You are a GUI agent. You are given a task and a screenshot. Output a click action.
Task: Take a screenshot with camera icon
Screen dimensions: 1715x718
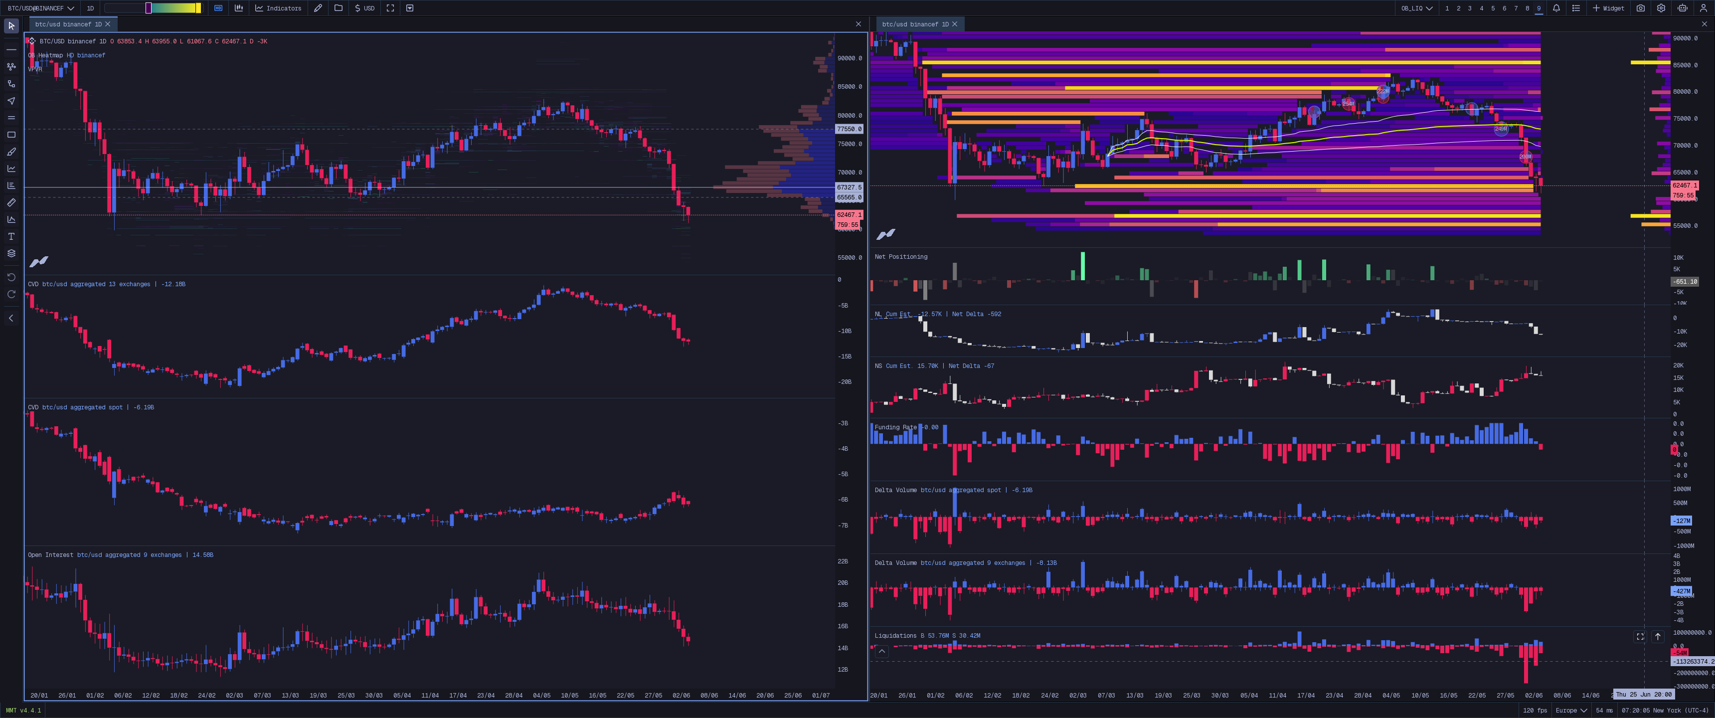click(x=1640, y=8)
